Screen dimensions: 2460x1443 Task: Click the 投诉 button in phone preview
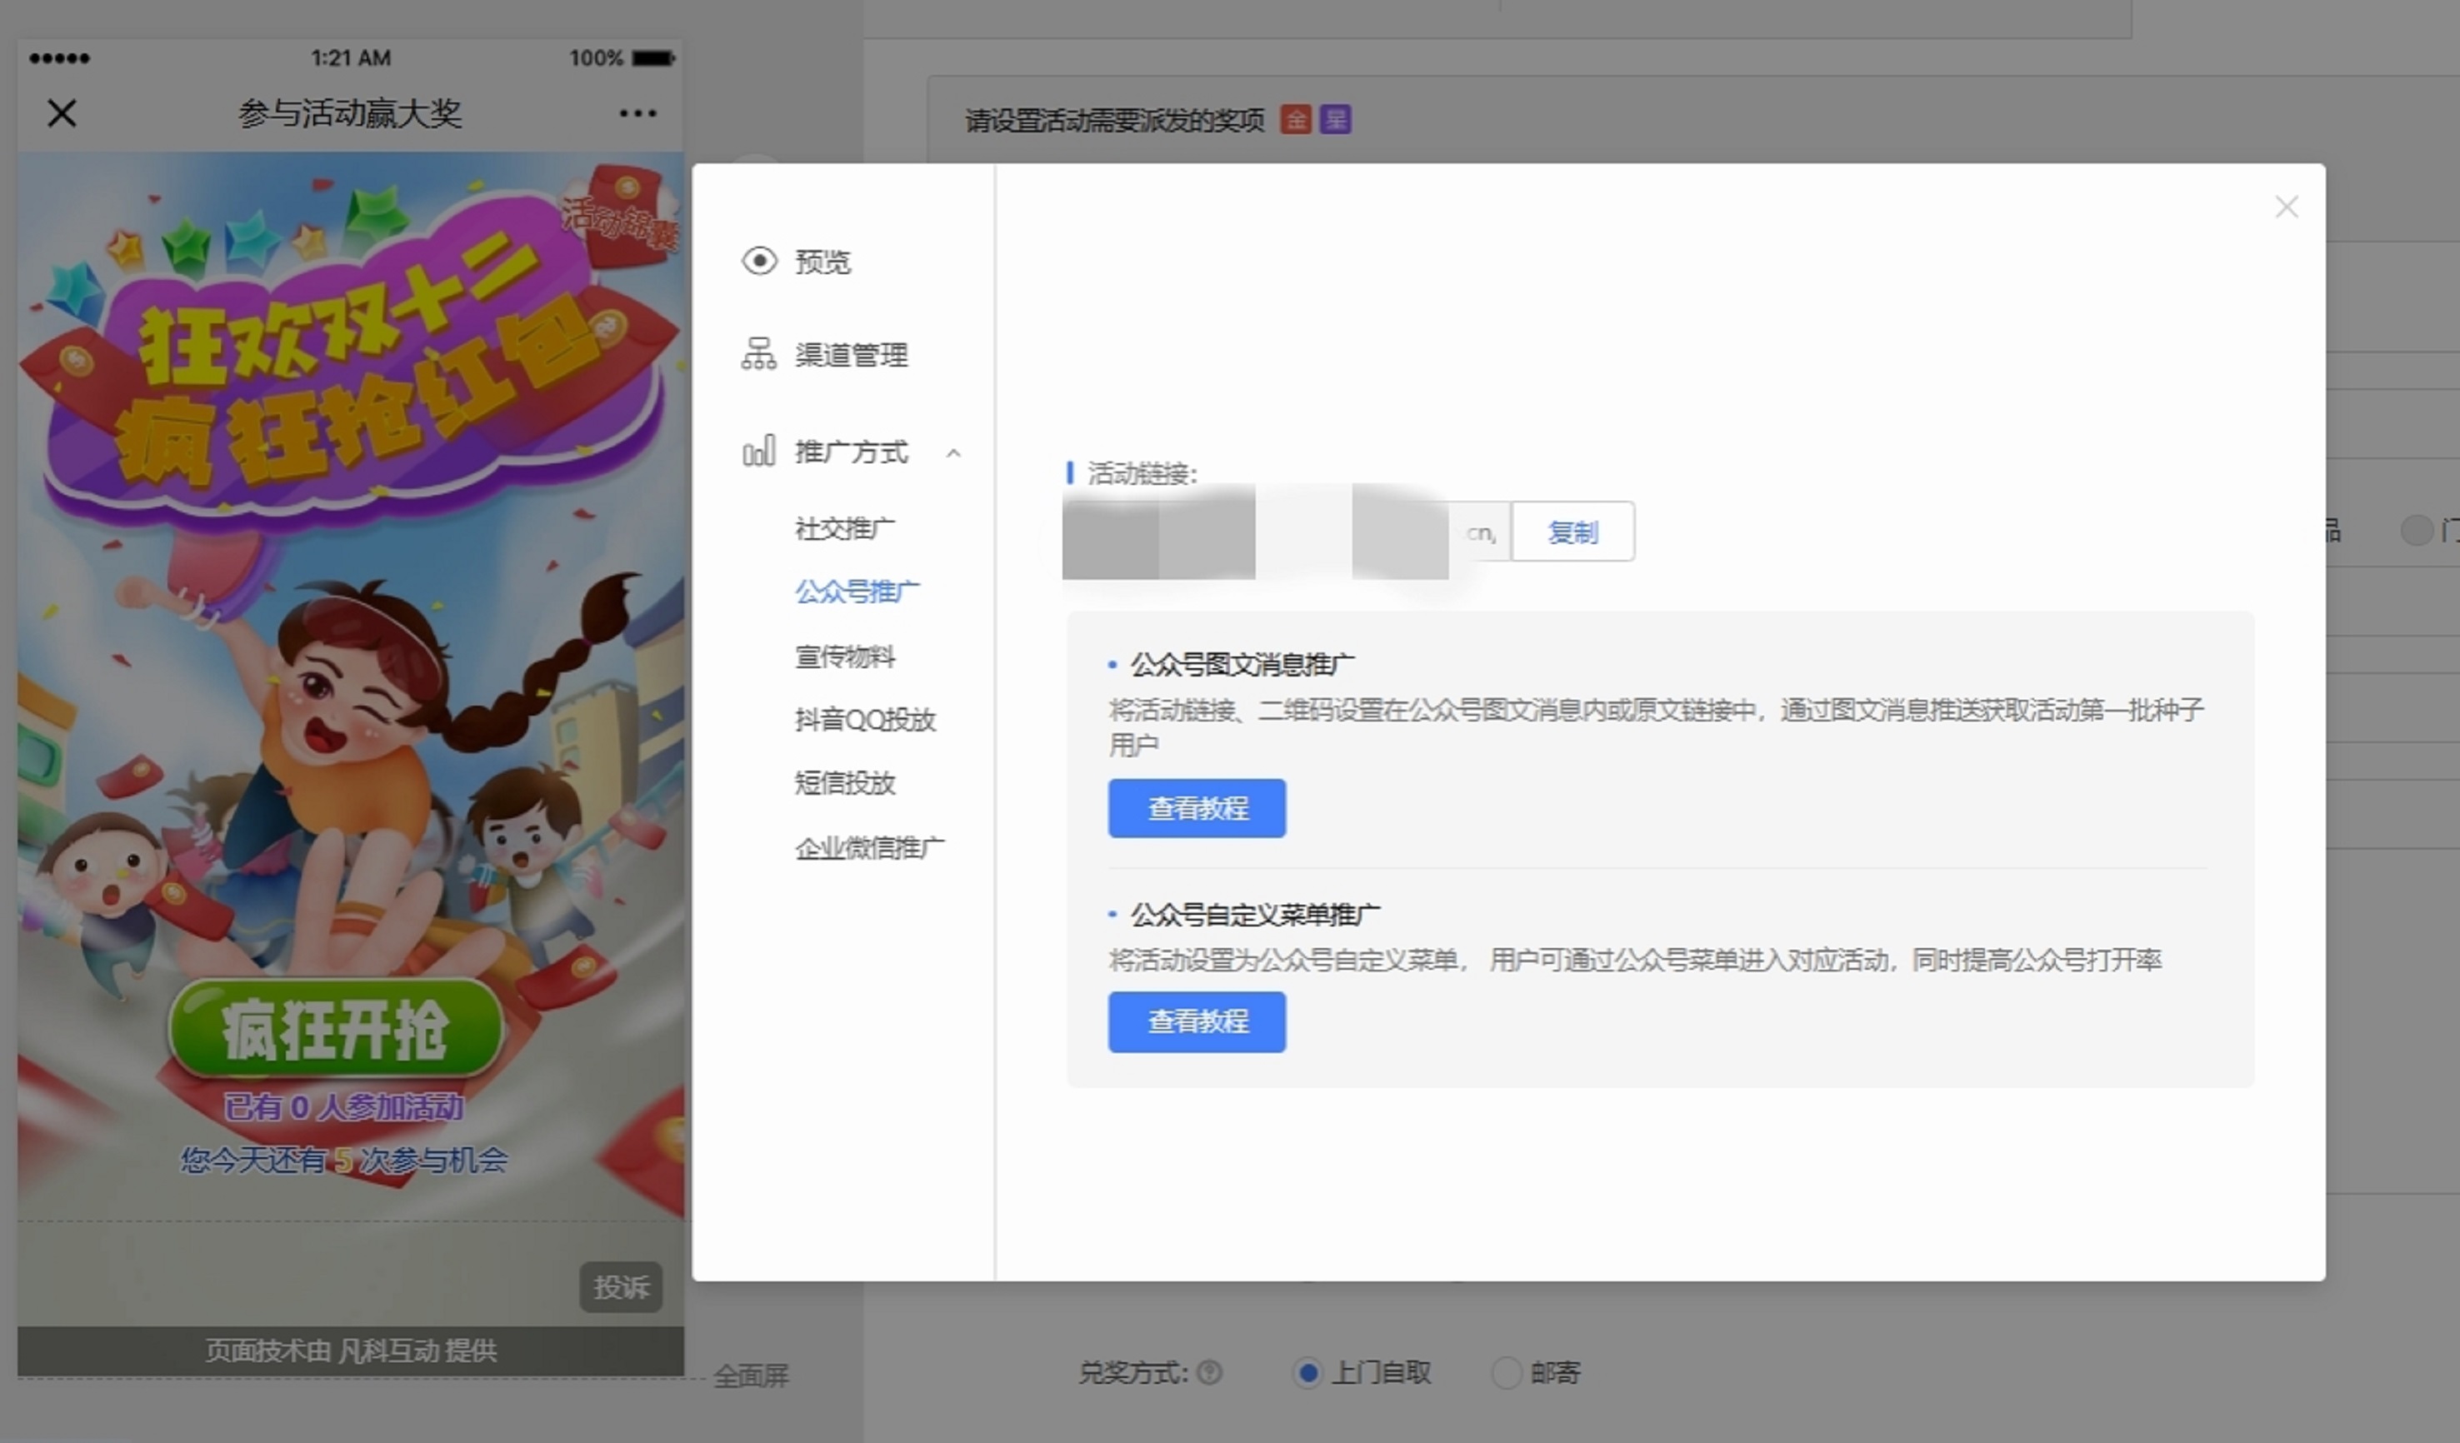[x=621, y=1287]
